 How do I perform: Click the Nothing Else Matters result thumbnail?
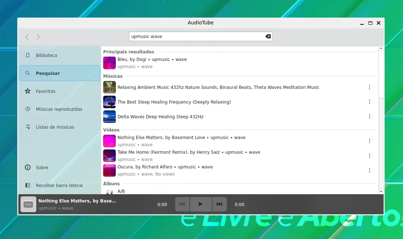click(110, 141)
